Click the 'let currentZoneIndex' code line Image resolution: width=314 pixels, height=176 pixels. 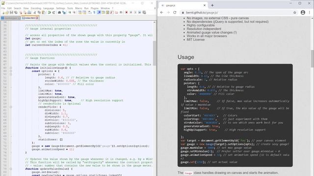pos(47,45)
